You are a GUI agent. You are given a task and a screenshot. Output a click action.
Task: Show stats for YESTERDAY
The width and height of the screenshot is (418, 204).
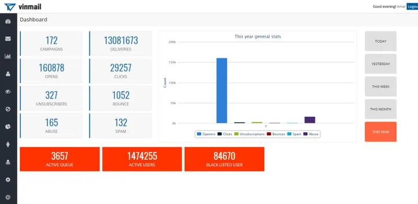click(380, 63)
